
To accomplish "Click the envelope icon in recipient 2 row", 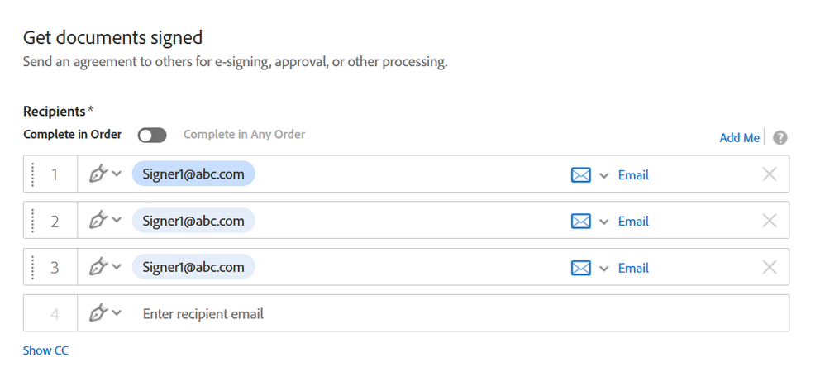I will tap(581, 222).
